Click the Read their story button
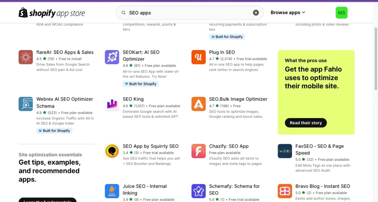378x202 pixels. (306, 123)
